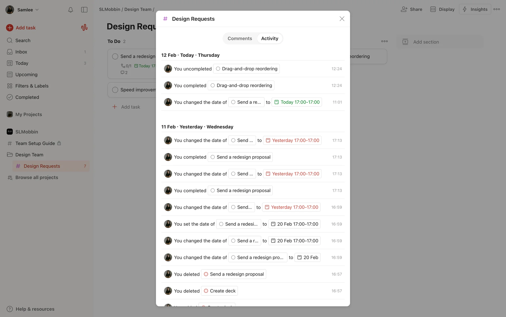Click the Add section icon

coord(405,42)
